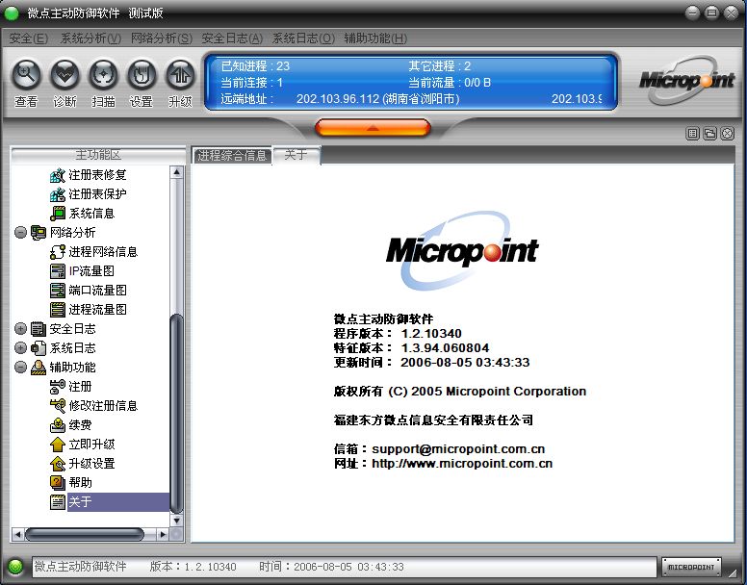747x585 pixels.
Task: Click the 主功能区 panel header
Action: tap(97, 155)
